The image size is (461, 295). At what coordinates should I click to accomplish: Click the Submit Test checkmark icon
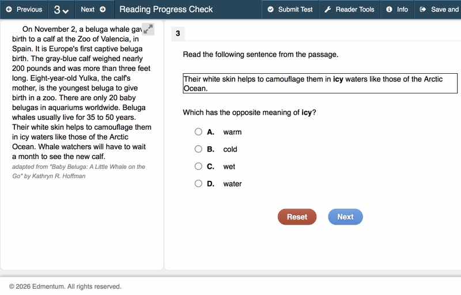(271, 9)
